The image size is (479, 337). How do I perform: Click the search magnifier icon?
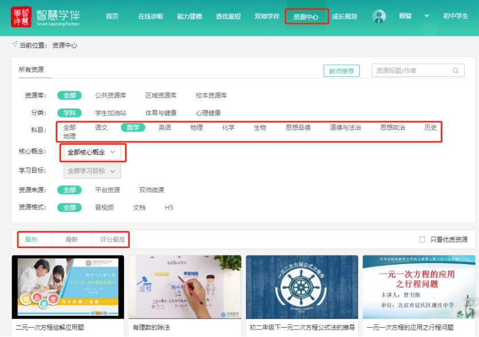tap(456, 71)
